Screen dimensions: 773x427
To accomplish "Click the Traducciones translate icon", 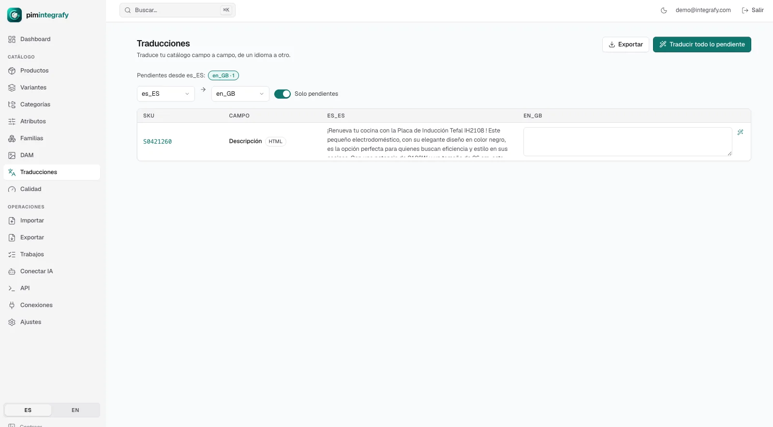I will [x=12, y=172].
